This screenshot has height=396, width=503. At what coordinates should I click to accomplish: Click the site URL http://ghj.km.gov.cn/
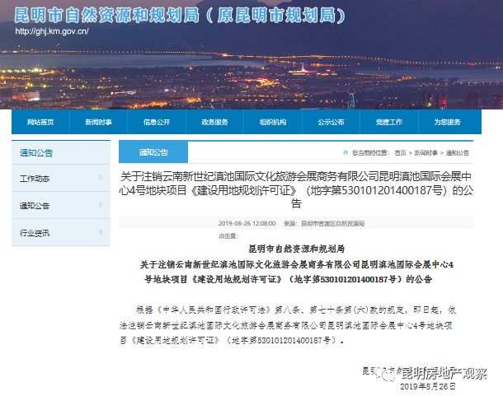click(x=52, y=31)
